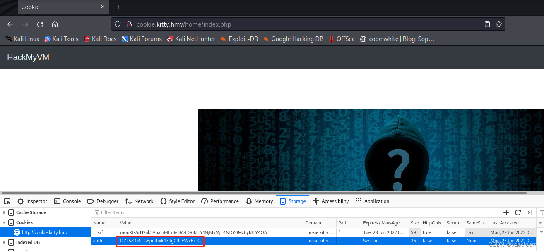
Task: Open the Kali Forums bookmark
Action: coord(142,39)
